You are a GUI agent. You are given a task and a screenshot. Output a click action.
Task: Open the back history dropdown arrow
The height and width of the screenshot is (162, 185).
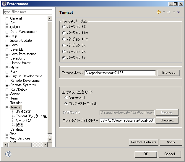(164, 12)
